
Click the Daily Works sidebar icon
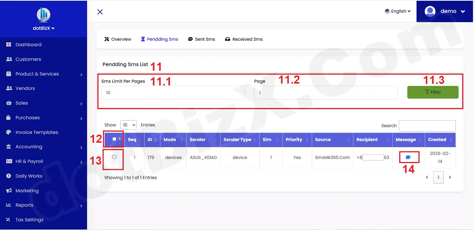[8, 176]
